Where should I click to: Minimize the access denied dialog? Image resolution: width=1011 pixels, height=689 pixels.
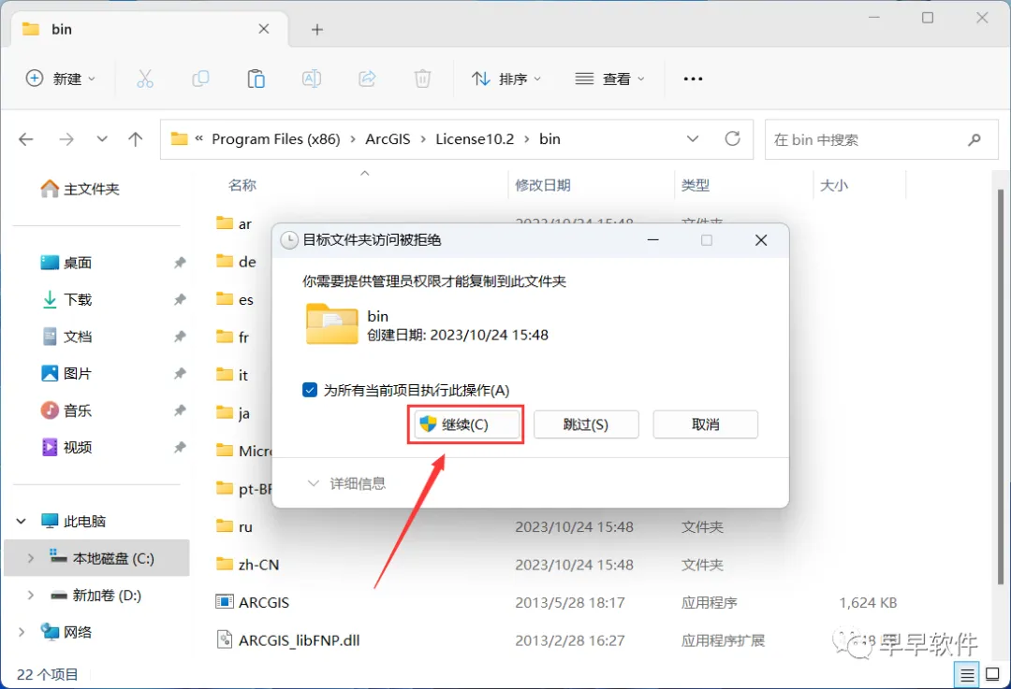click(653, 240)
